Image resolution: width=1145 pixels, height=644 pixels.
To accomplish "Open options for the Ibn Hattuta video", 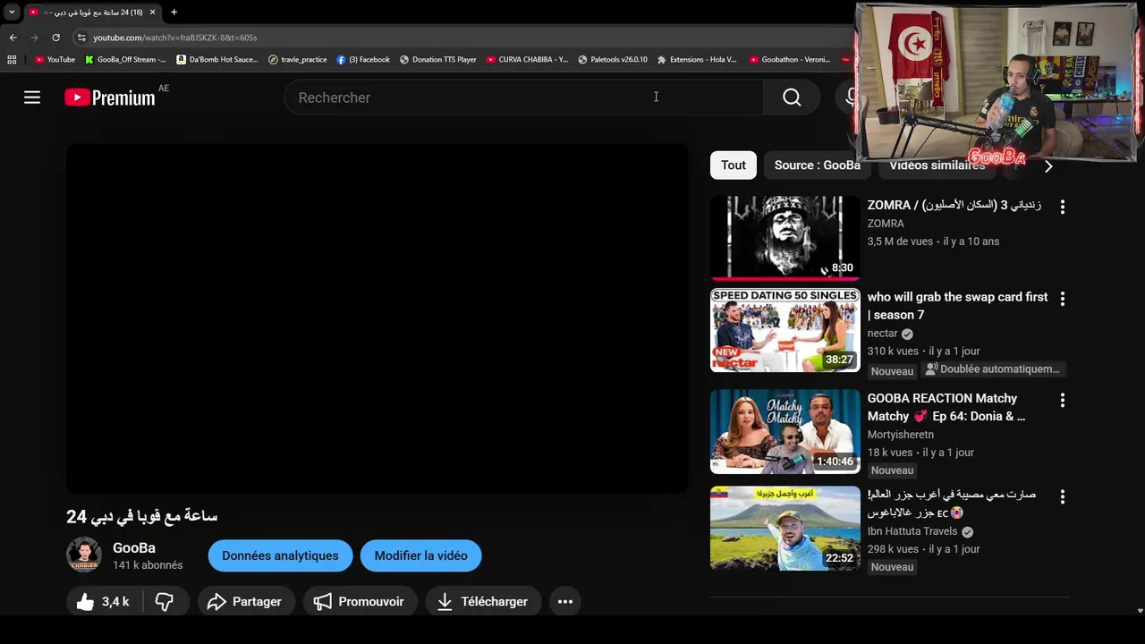I will [1062, 496].
